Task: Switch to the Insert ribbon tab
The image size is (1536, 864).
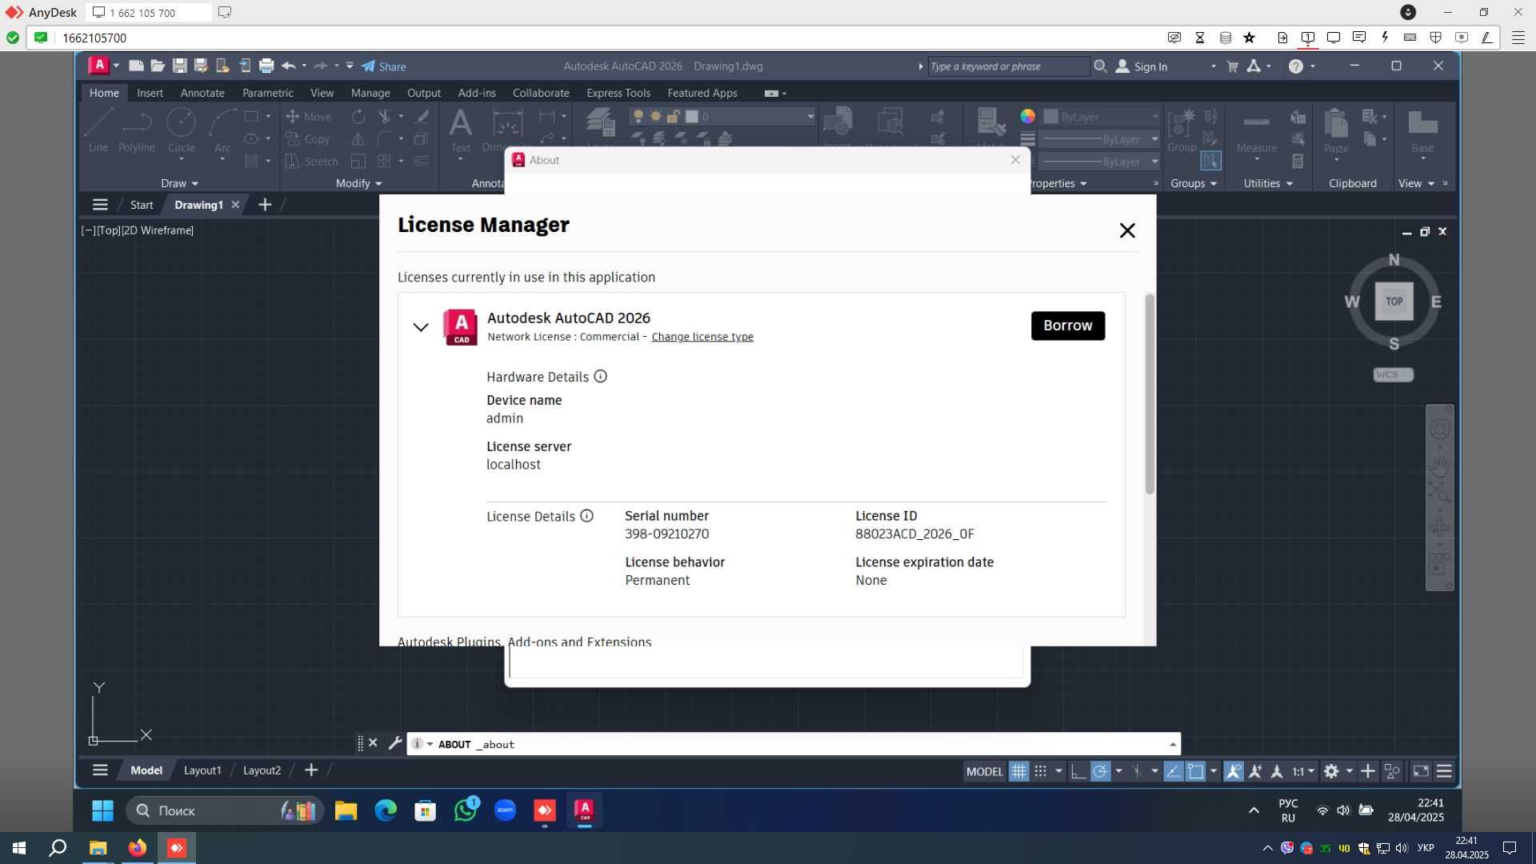Action: pos(150,93)
